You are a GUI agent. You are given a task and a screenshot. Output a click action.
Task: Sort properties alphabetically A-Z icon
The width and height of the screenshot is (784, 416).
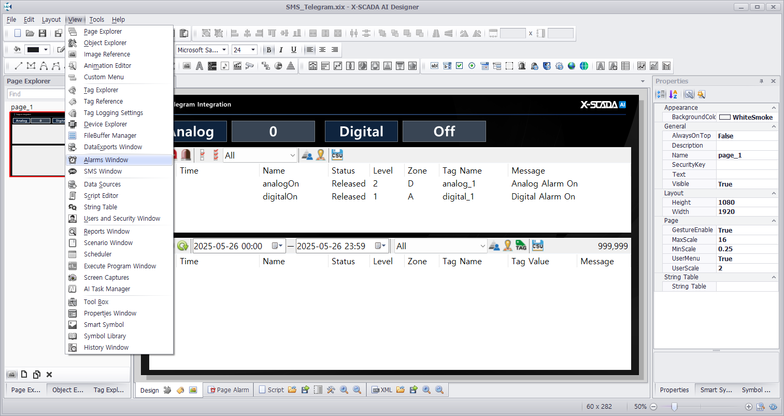[673, 94]
